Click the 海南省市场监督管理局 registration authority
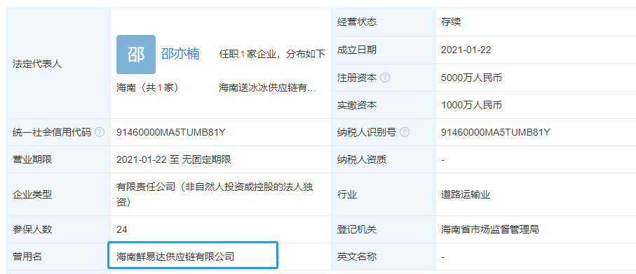 [x=490, y=229]
